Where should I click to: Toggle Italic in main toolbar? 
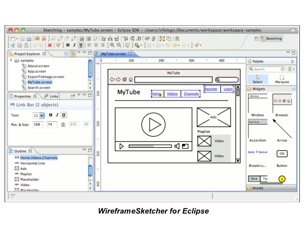click(x=74, y=45)
